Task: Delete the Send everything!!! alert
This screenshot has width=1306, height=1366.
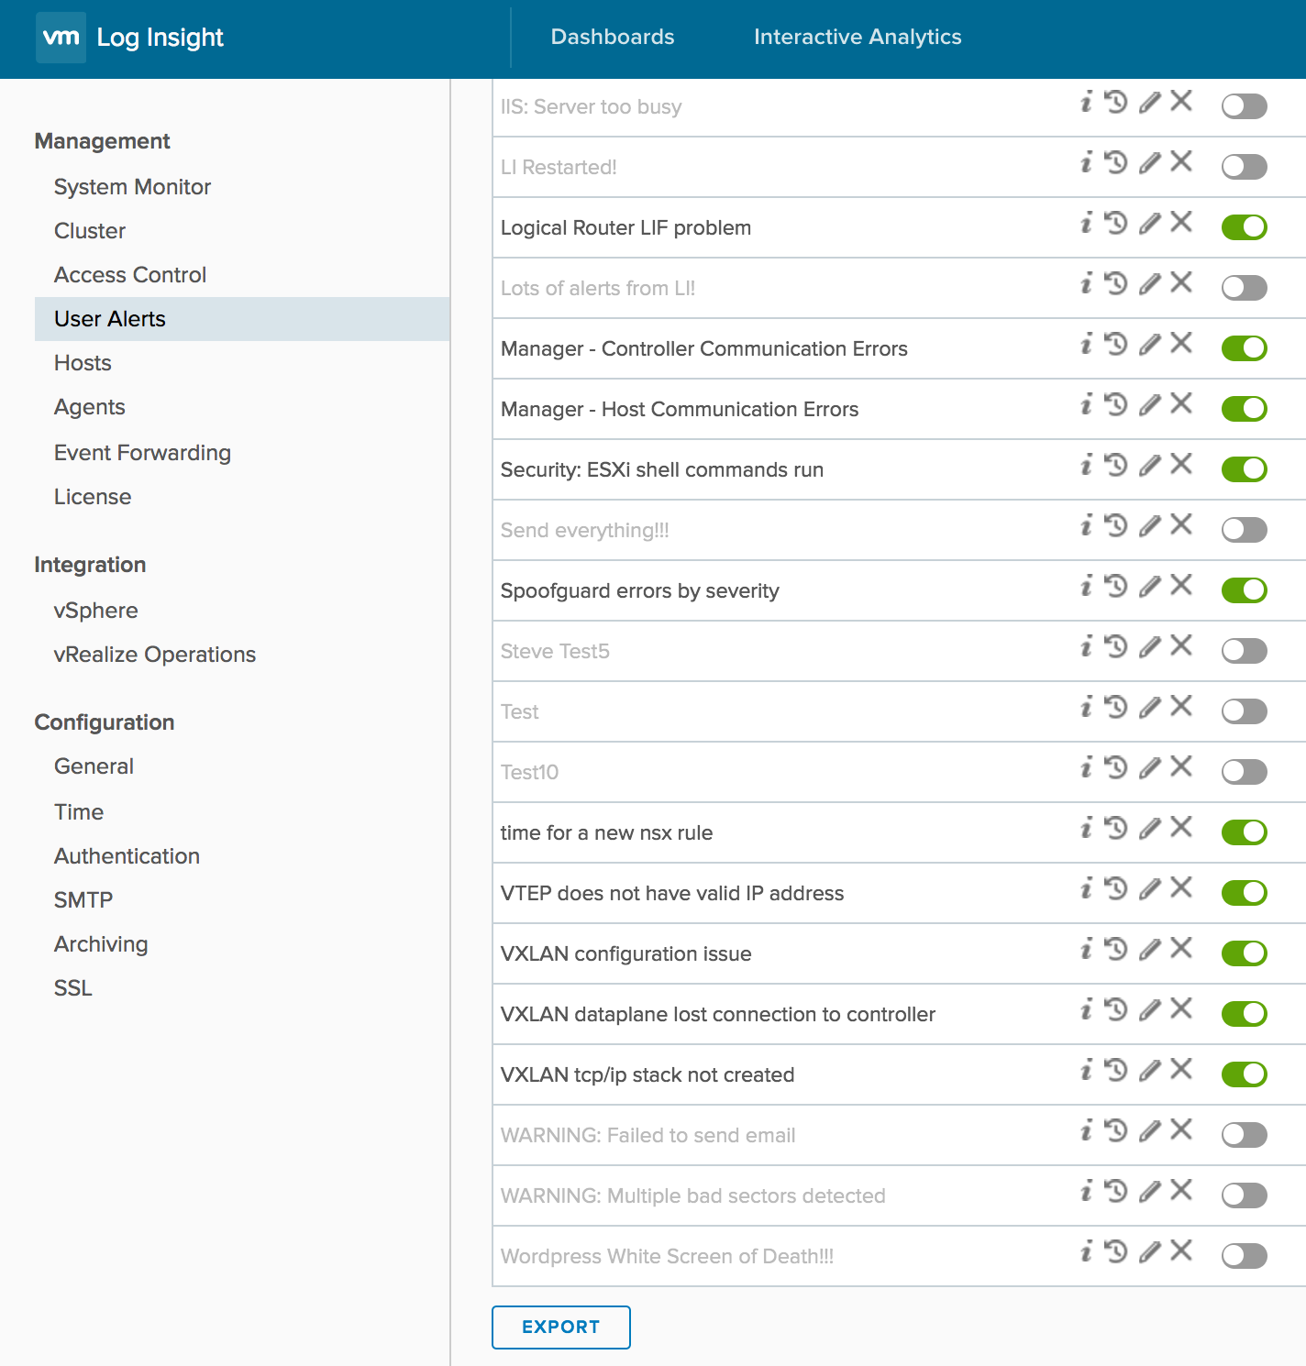Action: coord(1181,524)
